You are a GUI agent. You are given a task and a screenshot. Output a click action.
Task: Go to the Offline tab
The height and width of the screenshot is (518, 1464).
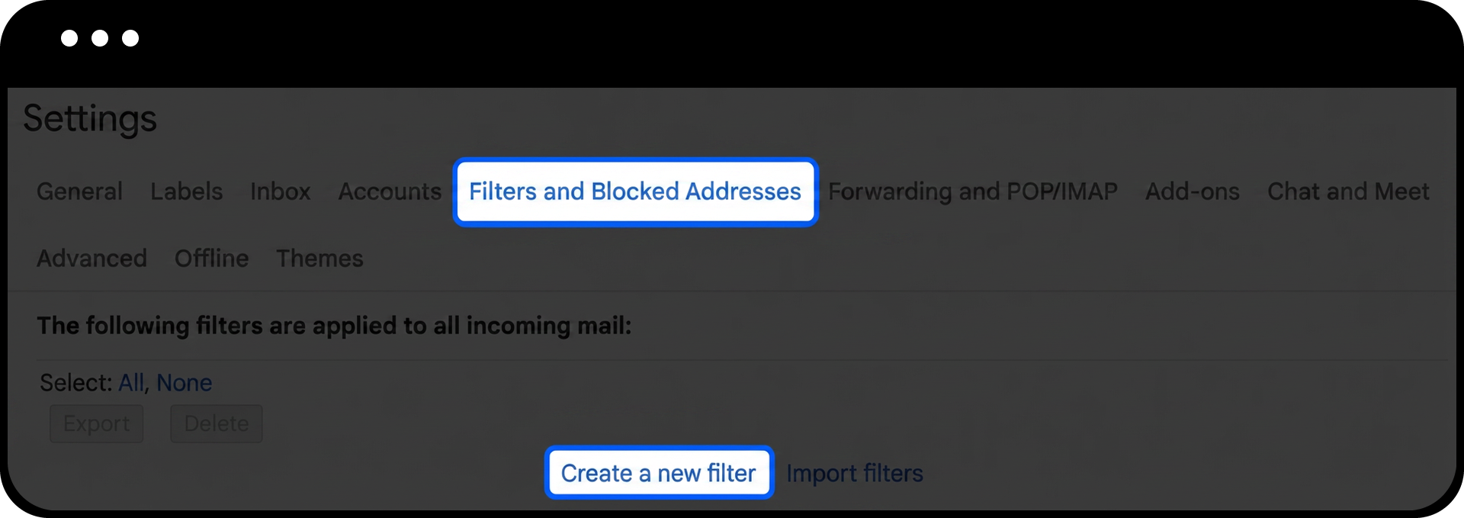[x=211, y=259]
